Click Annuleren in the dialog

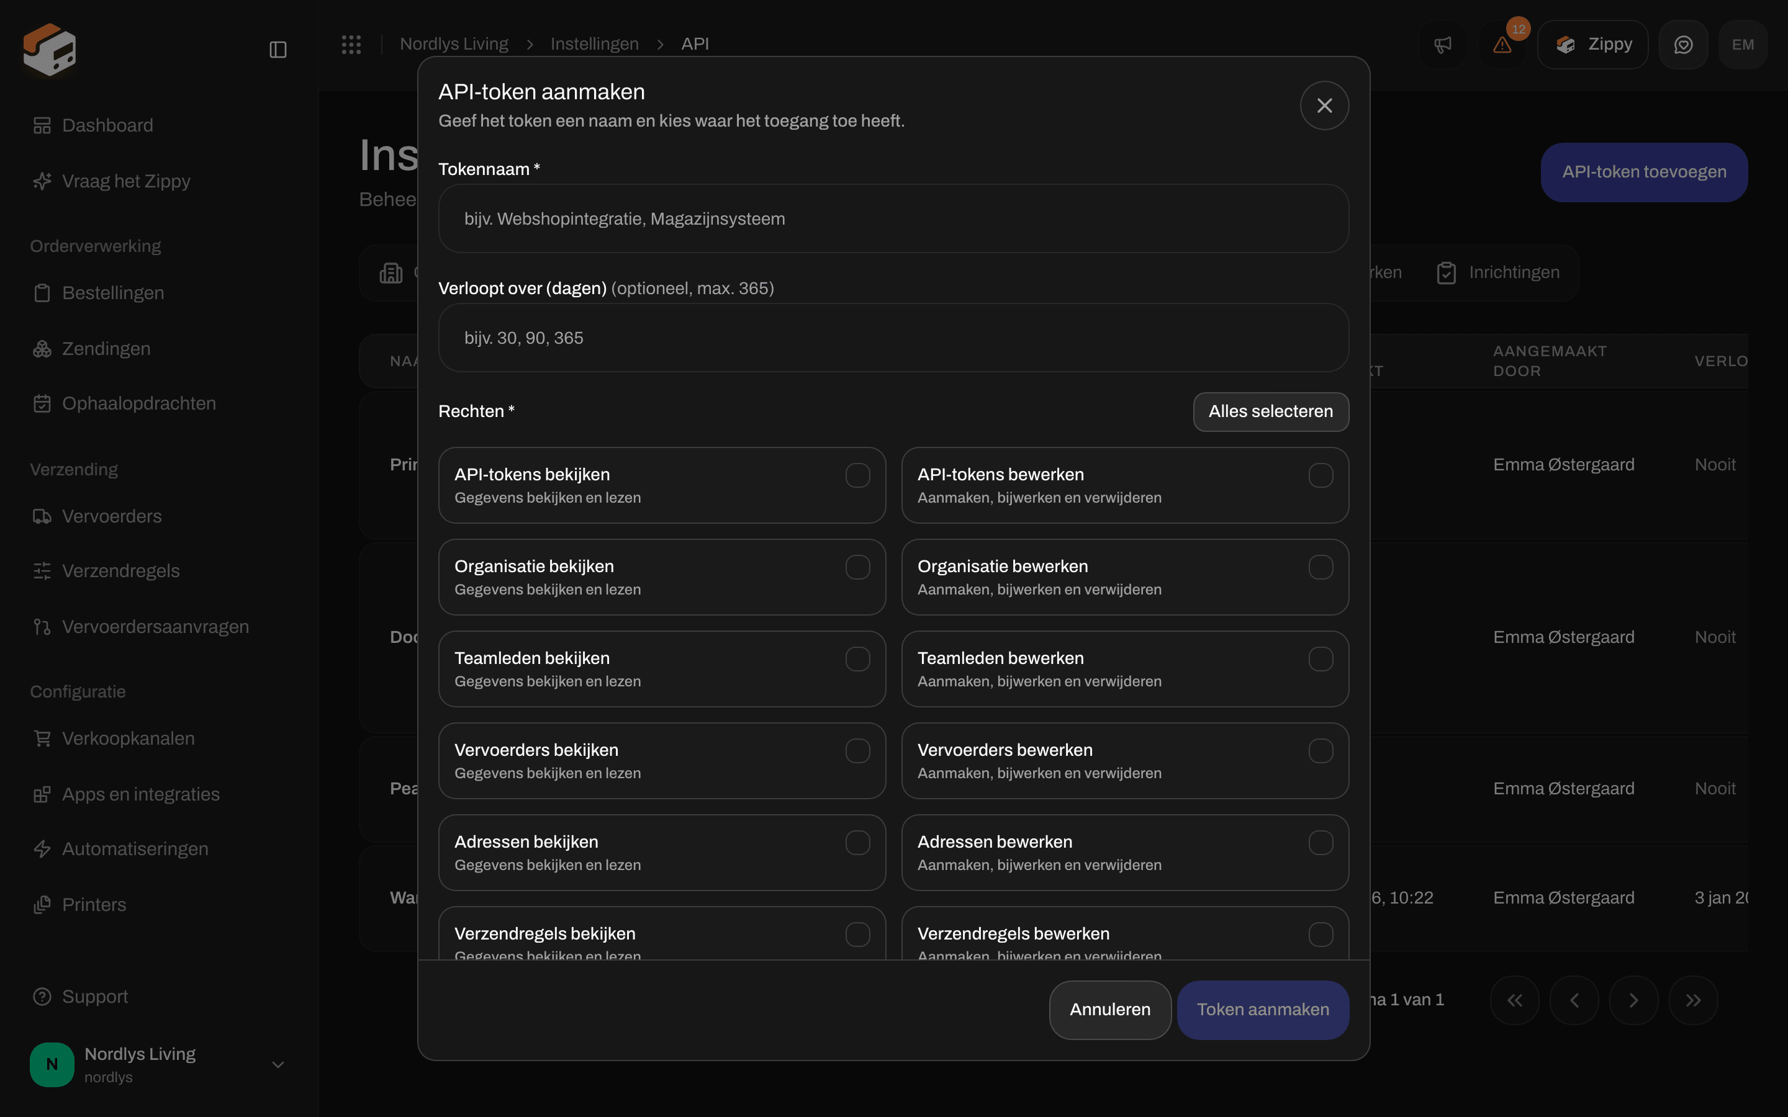1110,1009
